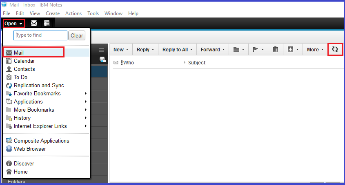Open the Reply dropdown arrow
Image resolution: width=345 pixels, height=185 pixels.
153,50
